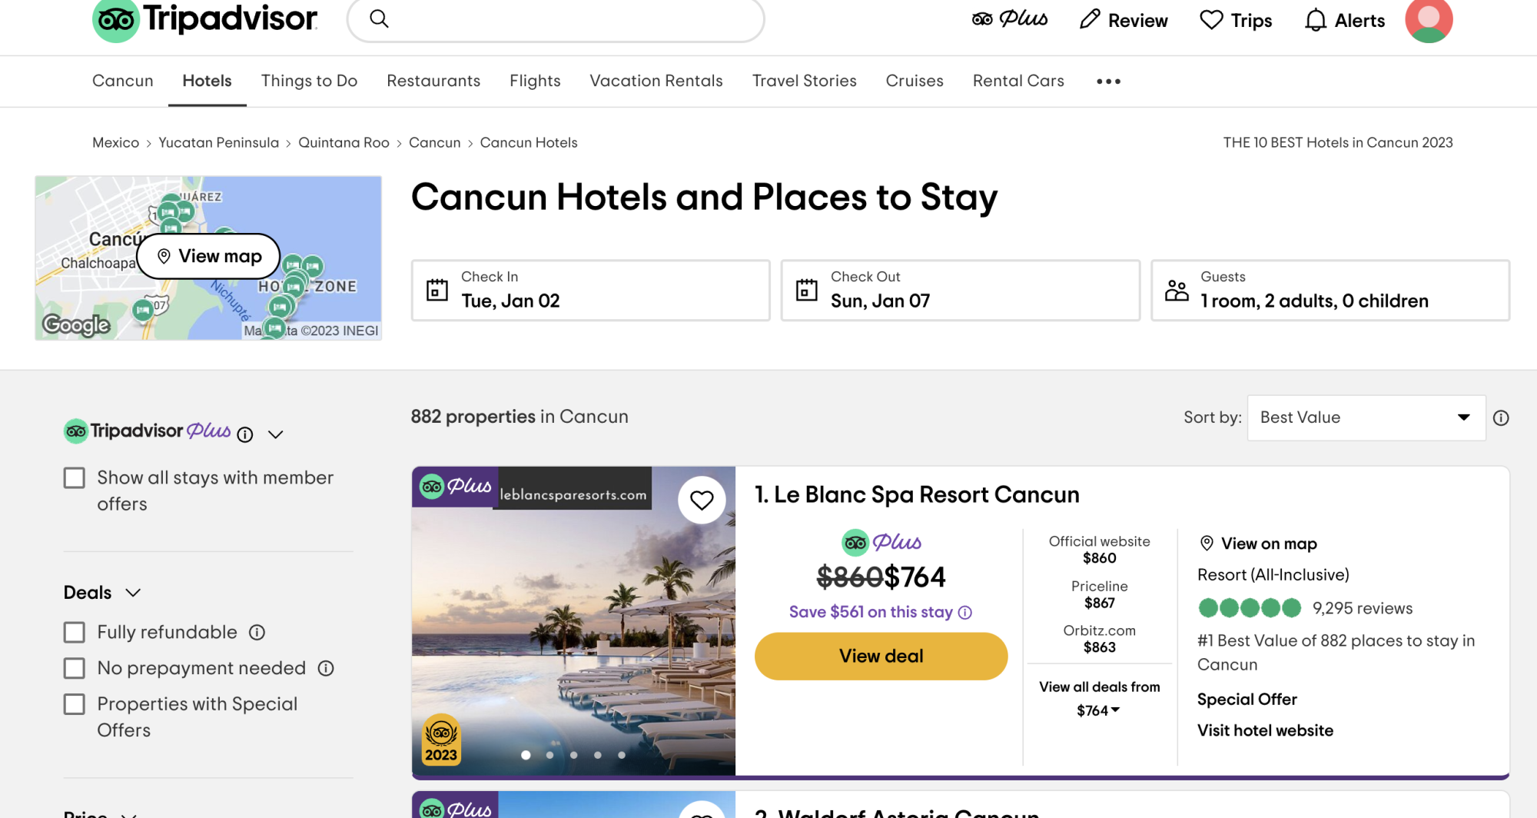
Task: Click the Tripadvisor Plus badge in navbar
Action: 1011,18
